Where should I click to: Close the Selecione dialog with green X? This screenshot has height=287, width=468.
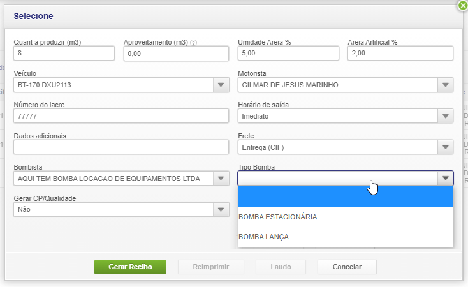click(x=463, y=5)
